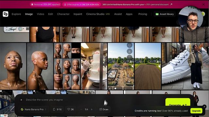Screen dimensions: 209x117
Task: Click the bottom-left corner icon on construction image
Action: point(110,88)
